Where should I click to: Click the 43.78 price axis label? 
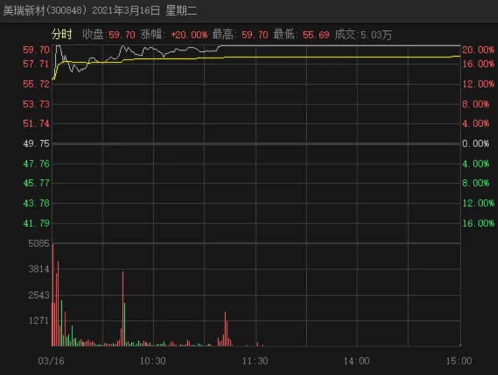[36, 203]
